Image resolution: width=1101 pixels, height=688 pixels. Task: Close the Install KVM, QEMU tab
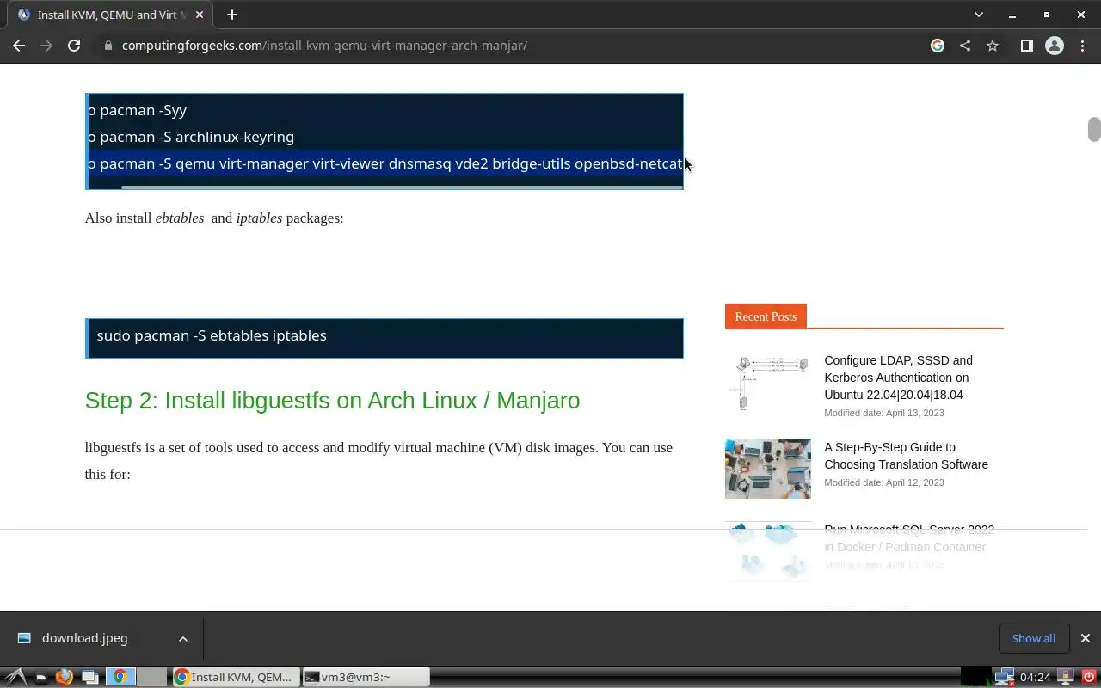coord(199,15)
